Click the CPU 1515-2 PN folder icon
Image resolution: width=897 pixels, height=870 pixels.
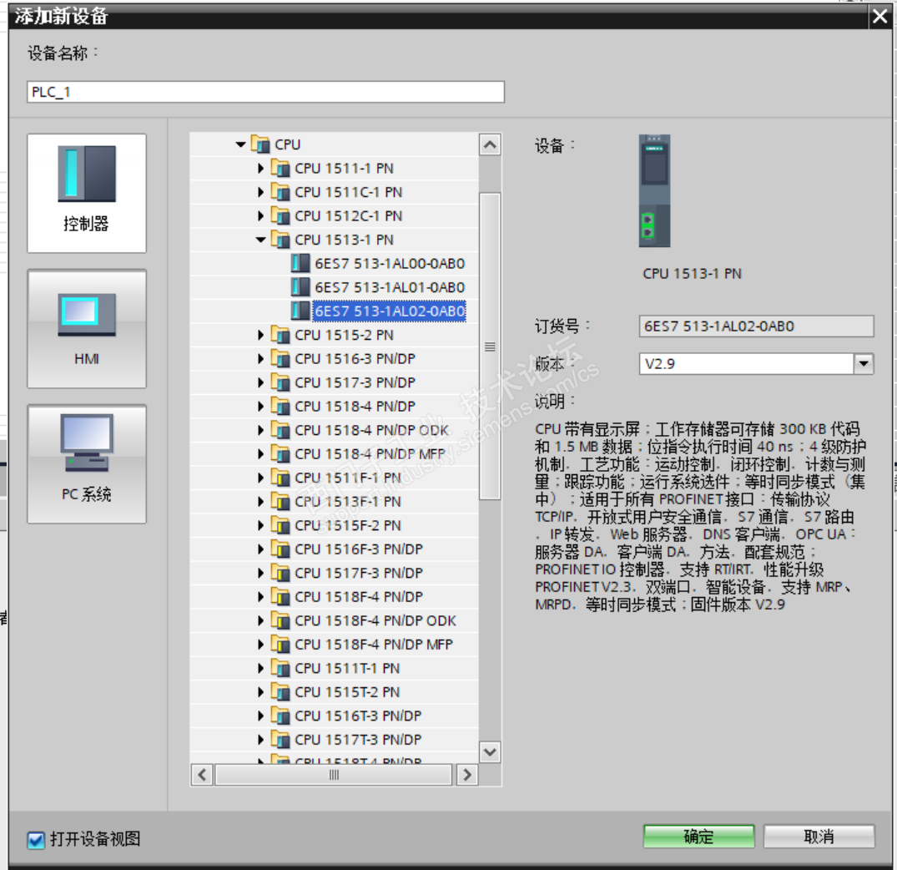click(x=280, y=334)
